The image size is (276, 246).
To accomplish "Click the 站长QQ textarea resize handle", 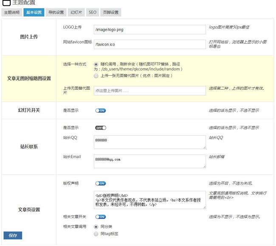I will coord(204,148).
